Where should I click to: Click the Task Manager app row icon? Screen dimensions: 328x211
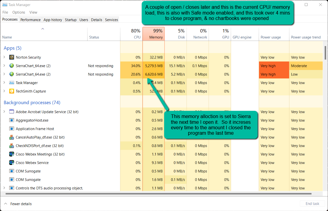(12, 83)
